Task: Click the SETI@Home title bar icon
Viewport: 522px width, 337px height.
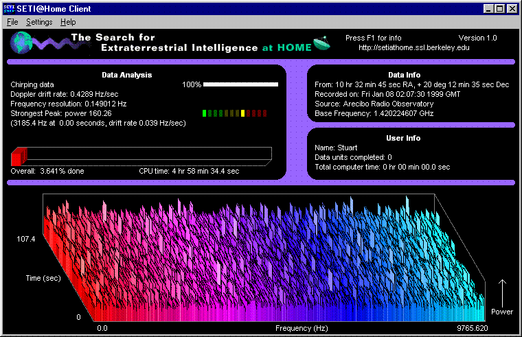Action: coord(9,9)
